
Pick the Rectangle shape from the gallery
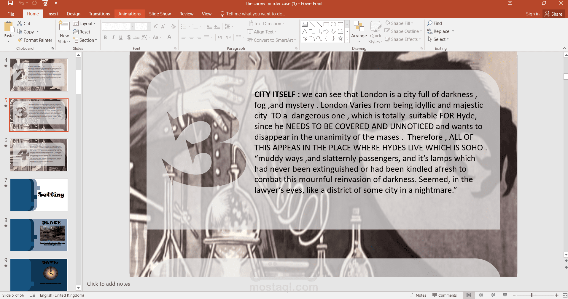pyautogui.click(x=326, y=24)
